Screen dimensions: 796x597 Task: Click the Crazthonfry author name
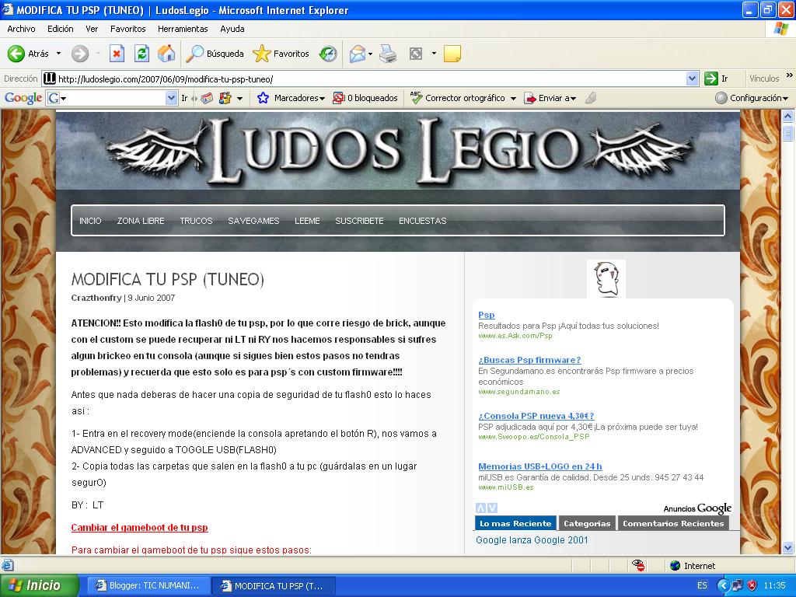coord(96,298)
